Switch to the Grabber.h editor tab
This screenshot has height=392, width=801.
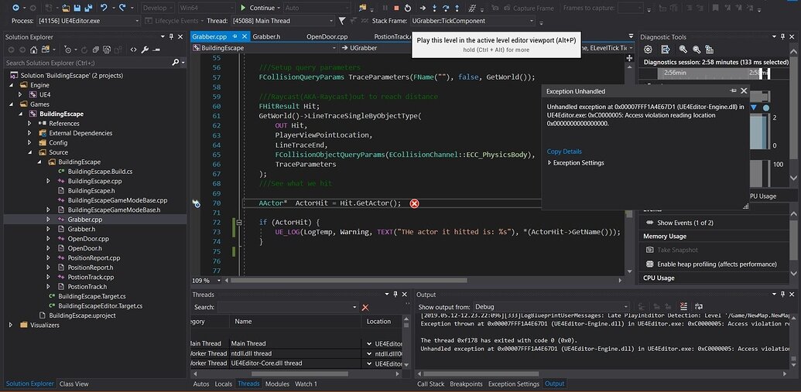[265, 36]
